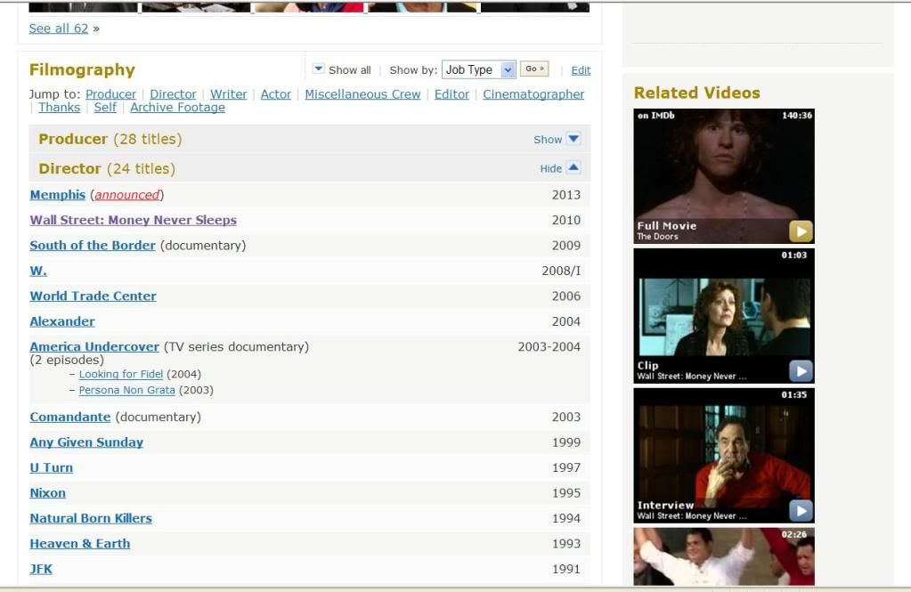The image size is (911, 592).
Task: Jump to Archive Footage credits
Action: point(177,108)
